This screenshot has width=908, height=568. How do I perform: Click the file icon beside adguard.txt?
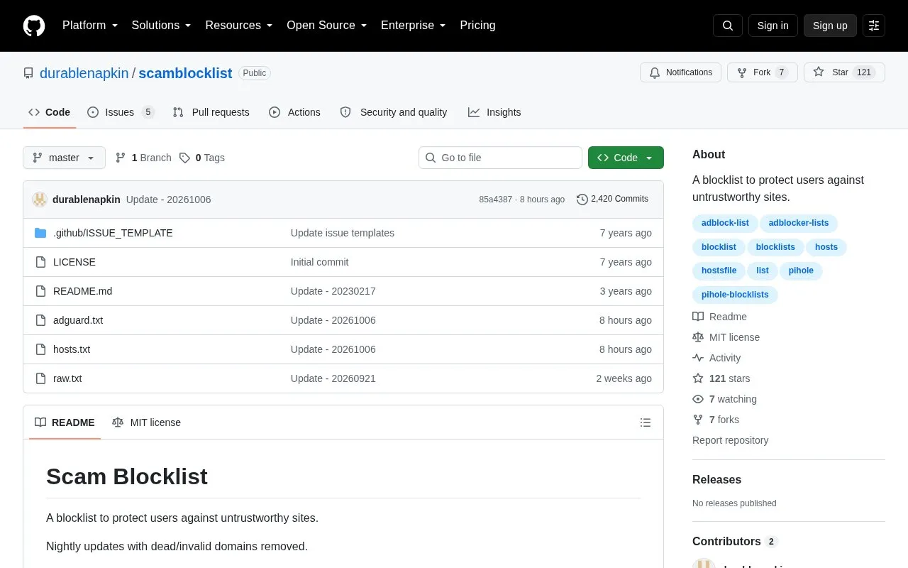[x=40, y=320]
